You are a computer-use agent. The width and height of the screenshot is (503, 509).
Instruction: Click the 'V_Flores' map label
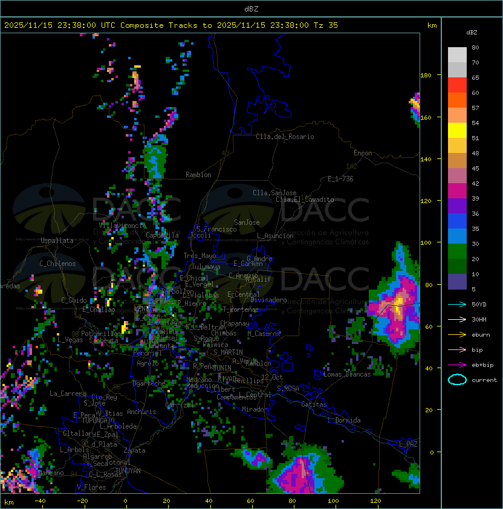tap(91, 487)
